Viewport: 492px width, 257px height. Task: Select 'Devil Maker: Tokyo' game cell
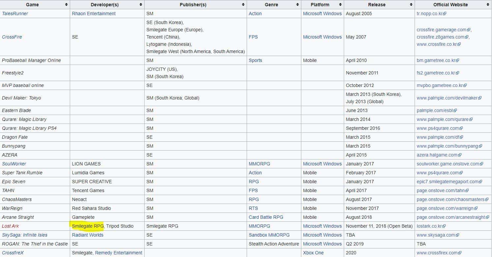(x=35, y=98)
